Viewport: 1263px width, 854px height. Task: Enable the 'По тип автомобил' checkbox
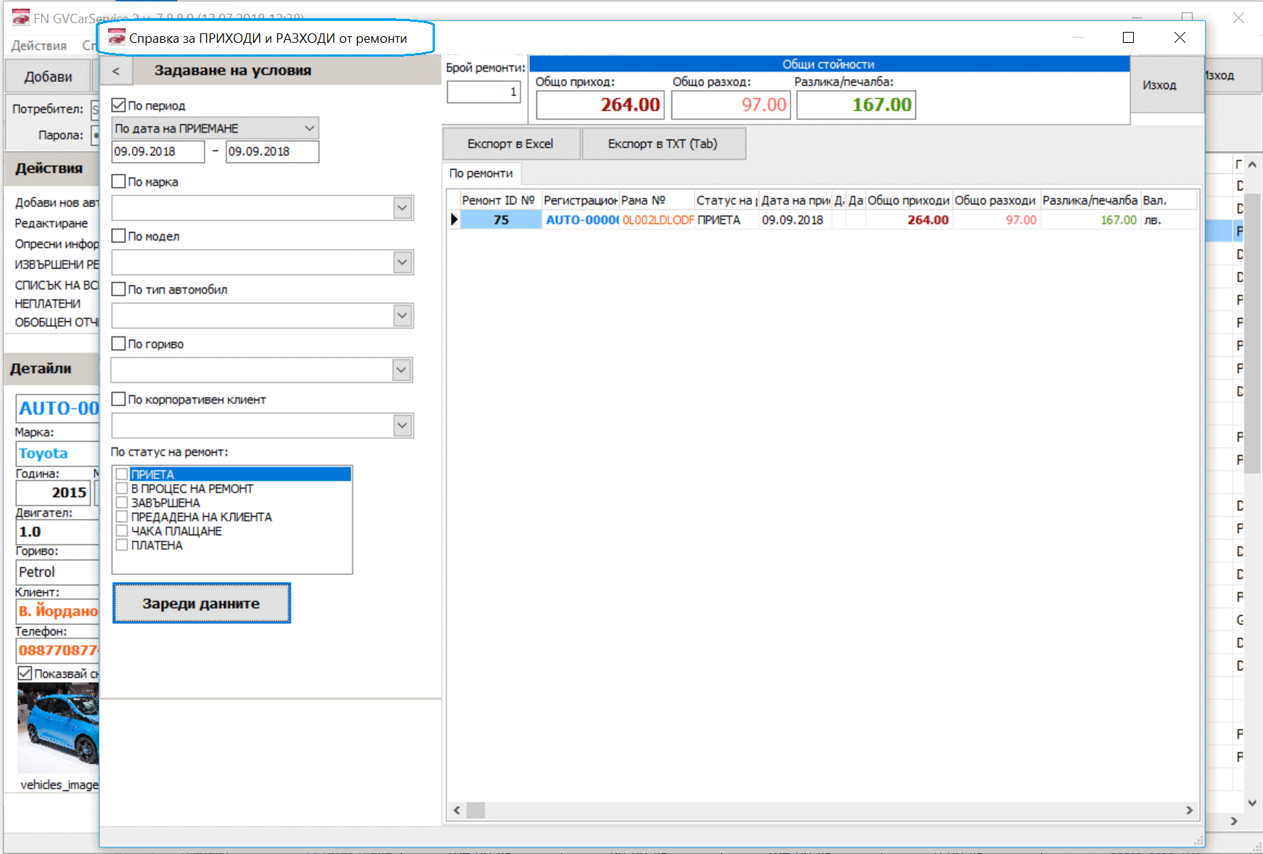[x=119, y=289]
